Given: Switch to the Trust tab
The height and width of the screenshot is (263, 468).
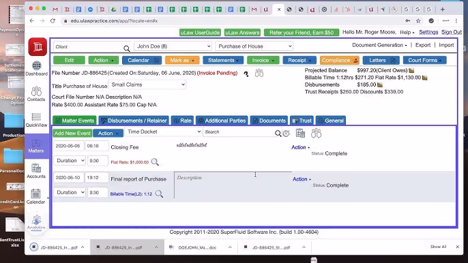Looking at the screenshot, I should click(302, 121).
